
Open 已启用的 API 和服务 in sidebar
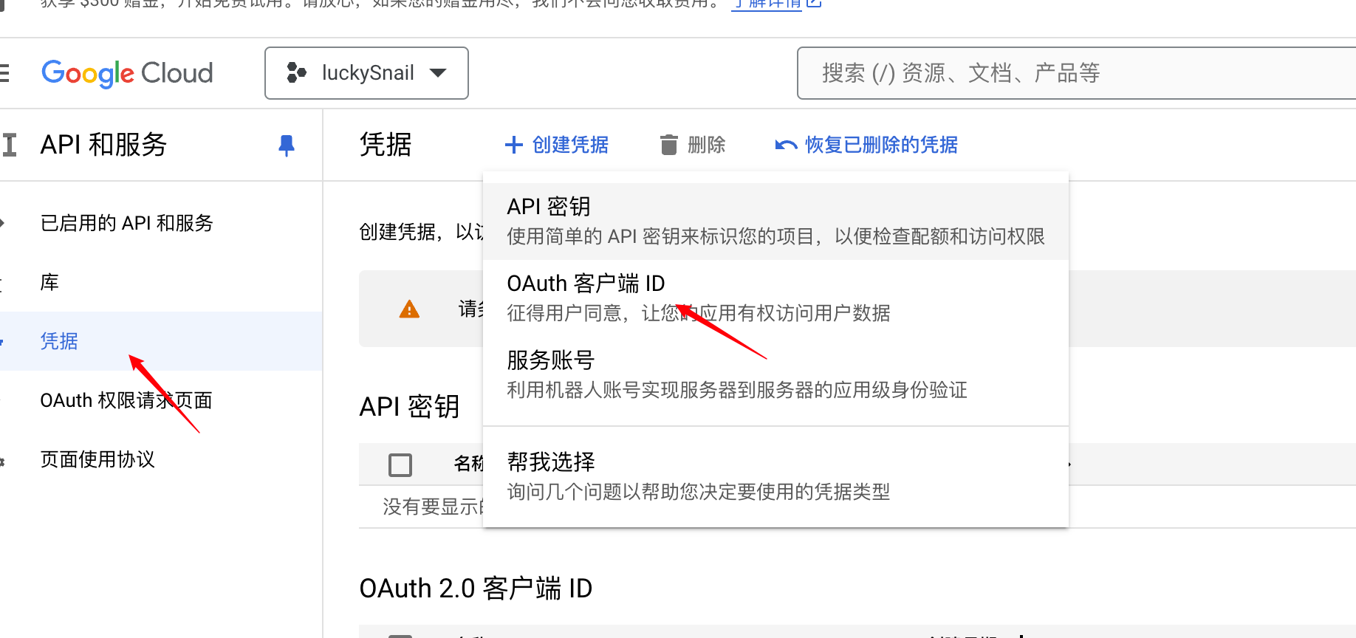126,223
